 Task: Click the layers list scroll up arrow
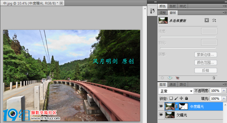pos(225,105)
